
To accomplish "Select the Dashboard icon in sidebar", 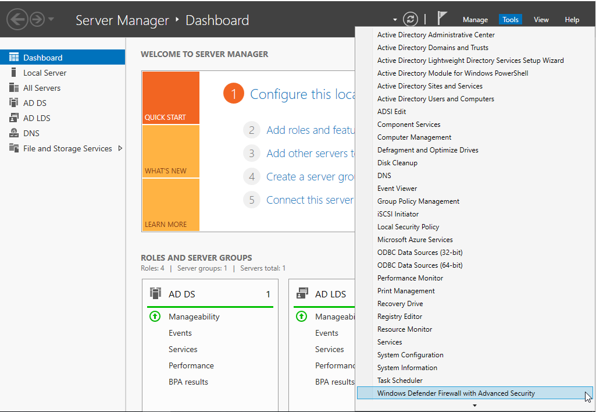I will click(x=14, y=58).
